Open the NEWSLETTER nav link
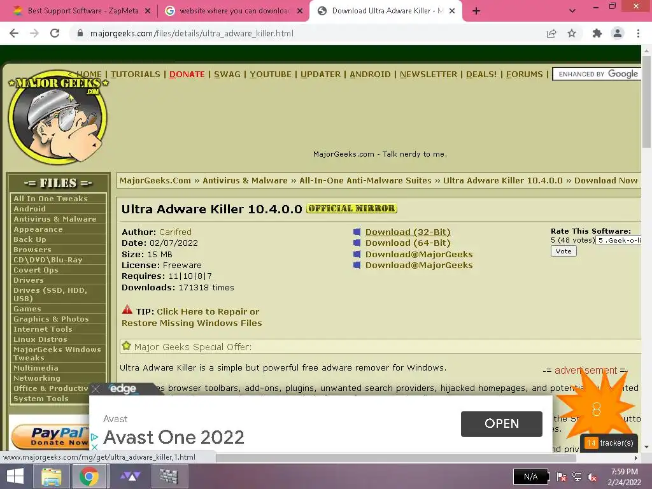The height and width of the screenshot is (489, 652). (x=429, y=74)
